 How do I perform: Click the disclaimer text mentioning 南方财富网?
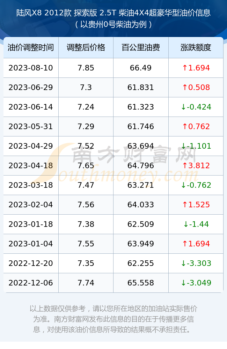point(113,319)
